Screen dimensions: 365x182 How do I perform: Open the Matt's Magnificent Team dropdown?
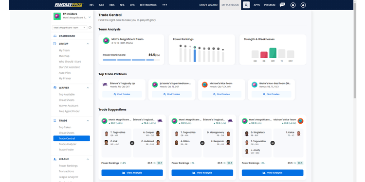pos(70,28)
